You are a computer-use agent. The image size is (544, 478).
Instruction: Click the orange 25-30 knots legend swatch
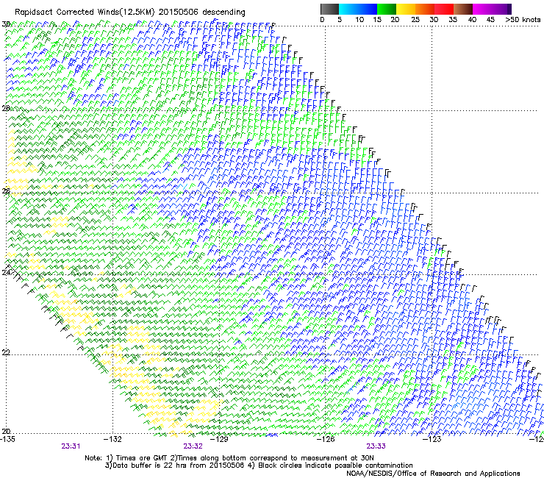click(x=425, y=9)
